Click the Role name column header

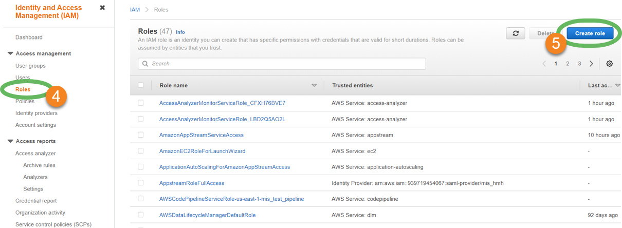(x=174, y=85)
